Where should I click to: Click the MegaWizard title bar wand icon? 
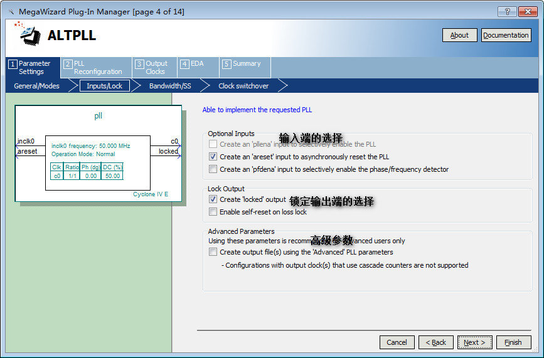click(x=11, y=12)
